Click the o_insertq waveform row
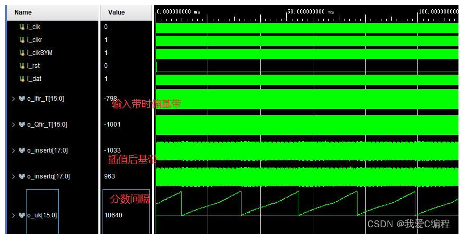 [307, 177]
